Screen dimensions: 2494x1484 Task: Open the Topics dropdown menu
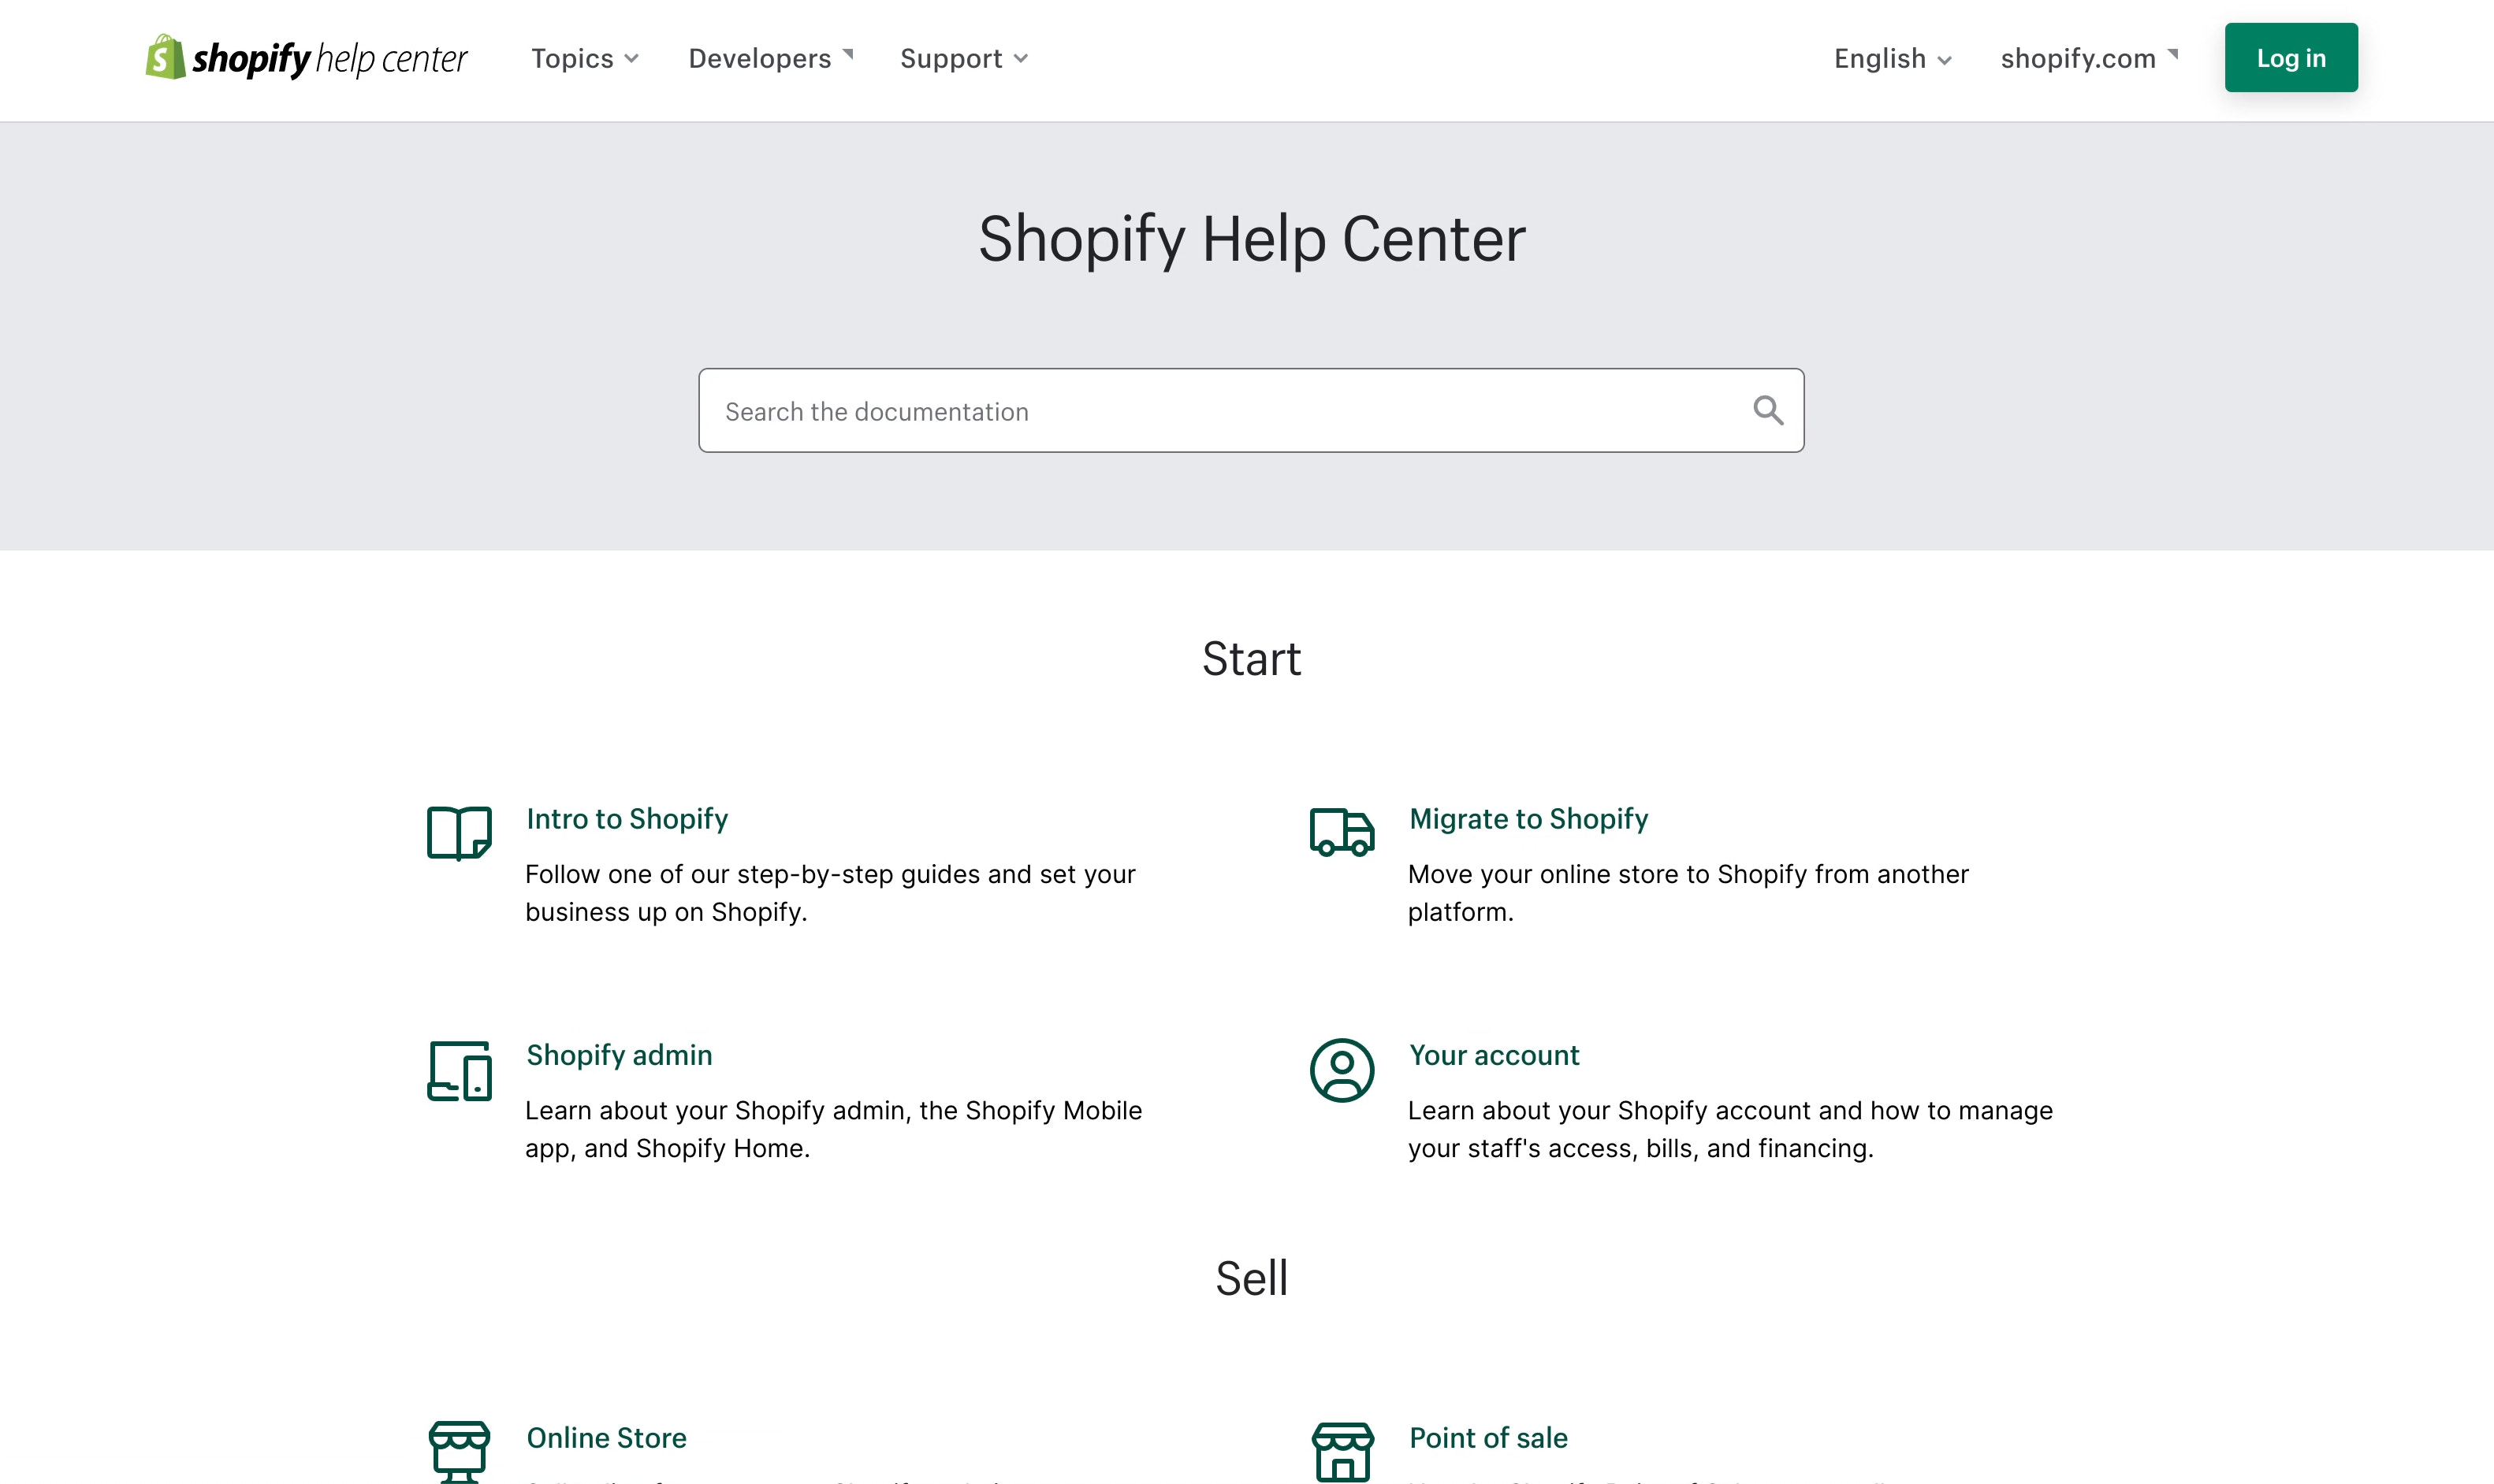point(584,58)
